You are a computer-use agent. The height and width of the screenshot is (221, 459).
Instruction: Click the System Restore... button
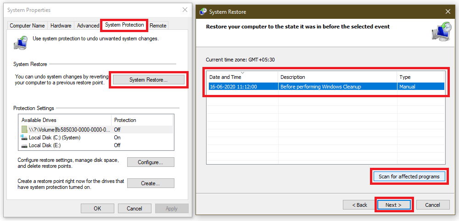click(148, 80)
